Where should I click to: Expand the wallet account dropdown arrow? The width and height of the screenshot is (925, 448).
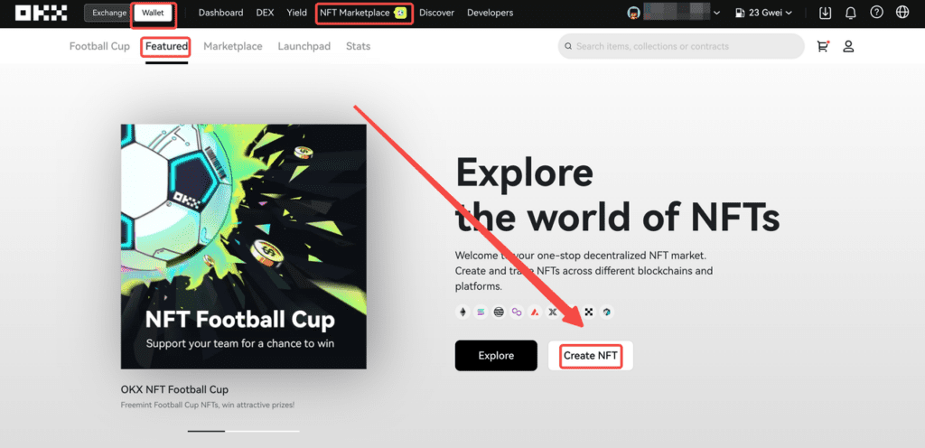(x=716, y=13)
